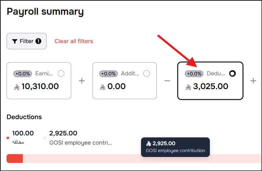Click the red legend dot for 100.00
Viewport: 262px width, 171px height.
pos(8,138)
